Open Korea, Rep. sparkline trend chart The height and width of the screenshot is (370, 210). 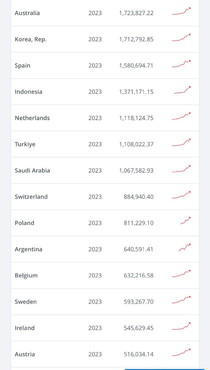coord(181,38)
